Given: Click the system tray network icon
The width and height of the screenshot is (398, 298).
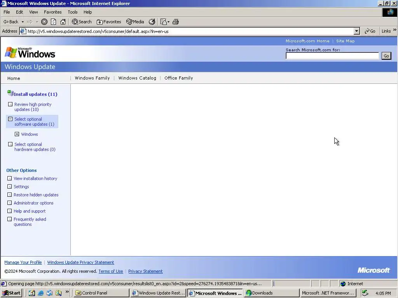Looking at the screenshot, I should click(x=365, y=293).
